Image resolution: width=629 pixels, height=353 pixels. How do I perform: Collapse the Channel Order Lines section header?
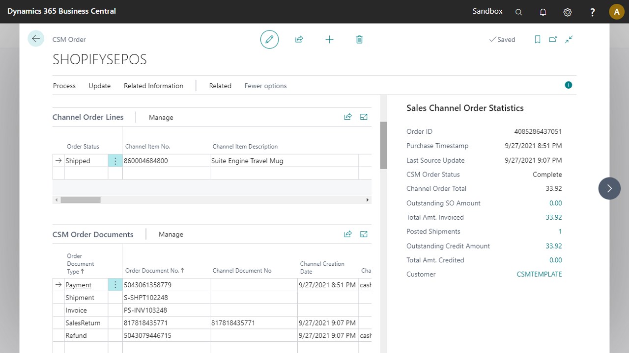tap(88, 117)
